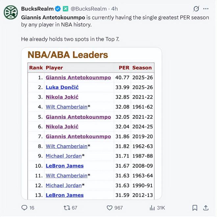Screen dimensions: 217x217
Task: Click the green affiliate badge beside the verified checkmark
Action: (65, 9)
